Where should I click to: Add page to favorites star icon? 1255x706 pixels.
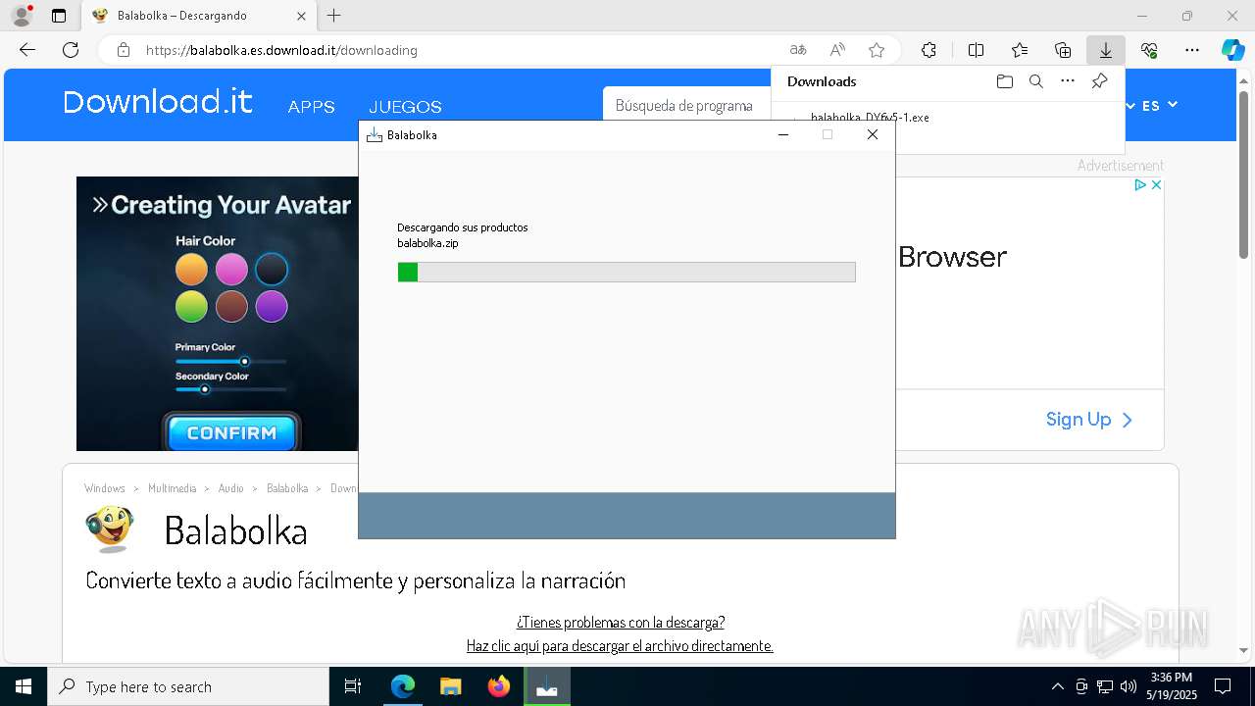tap(877, 50)
